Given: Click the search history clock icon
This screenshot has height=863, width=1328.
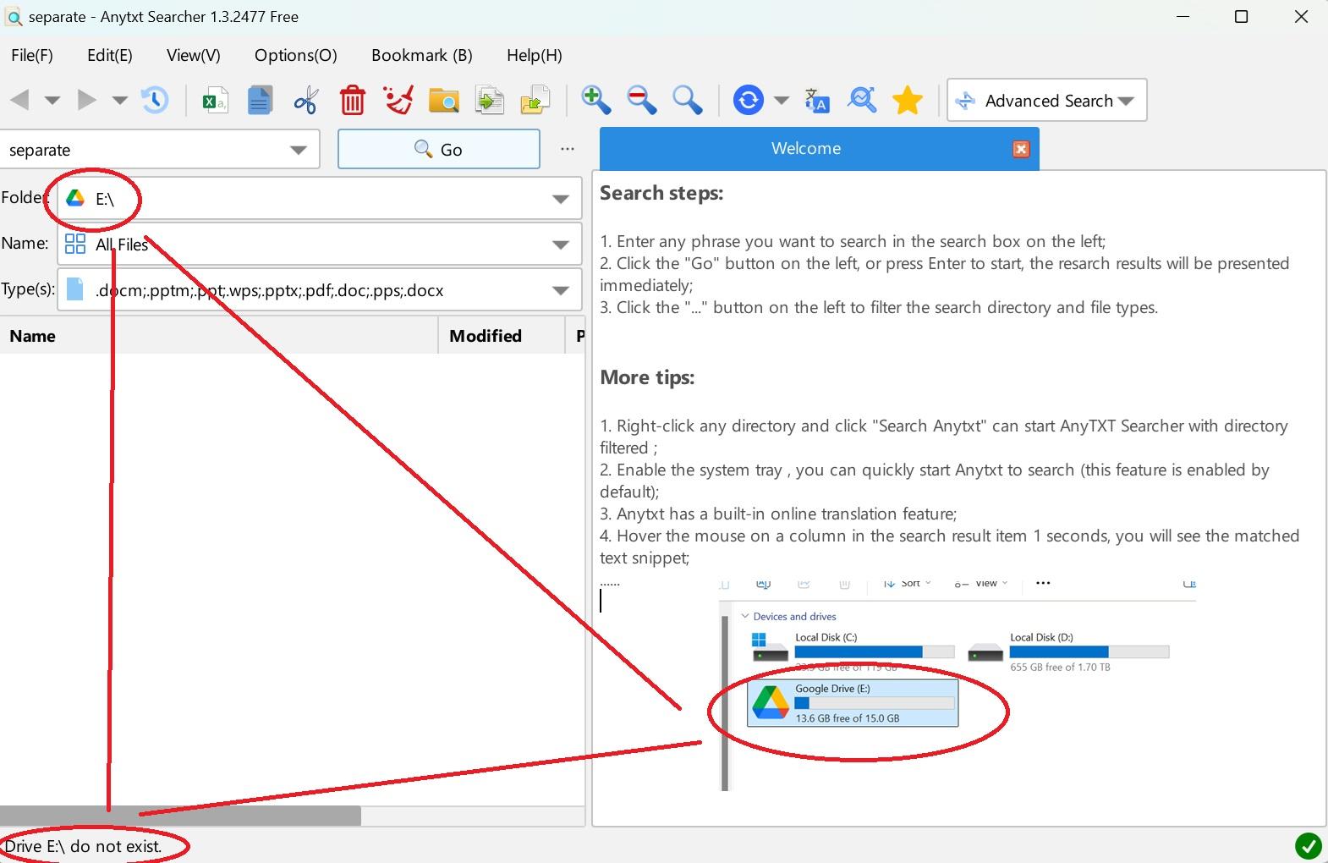Looking at the screenshot, I should pos(154,100).
